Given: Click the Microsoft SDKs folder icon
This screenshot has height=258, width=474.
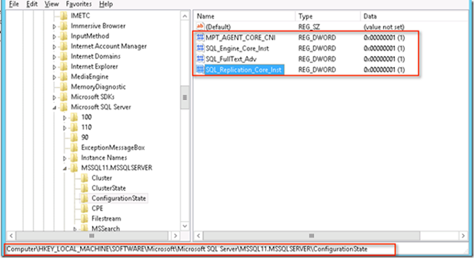Looking at the screenshot, I should coord(63,97).
